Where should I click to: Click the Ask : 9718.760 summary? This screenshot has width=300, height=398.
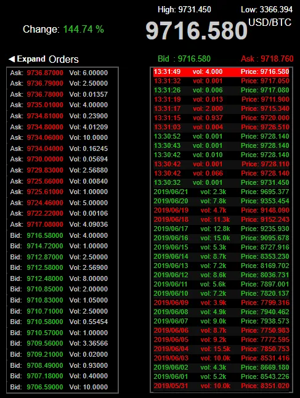267,59
